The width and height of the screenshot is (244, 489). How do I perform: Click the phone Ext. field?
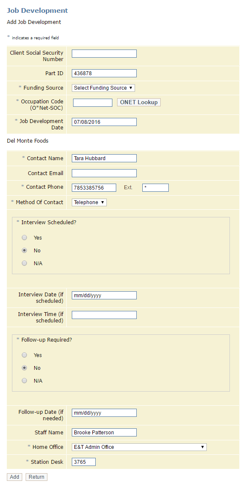156,188
